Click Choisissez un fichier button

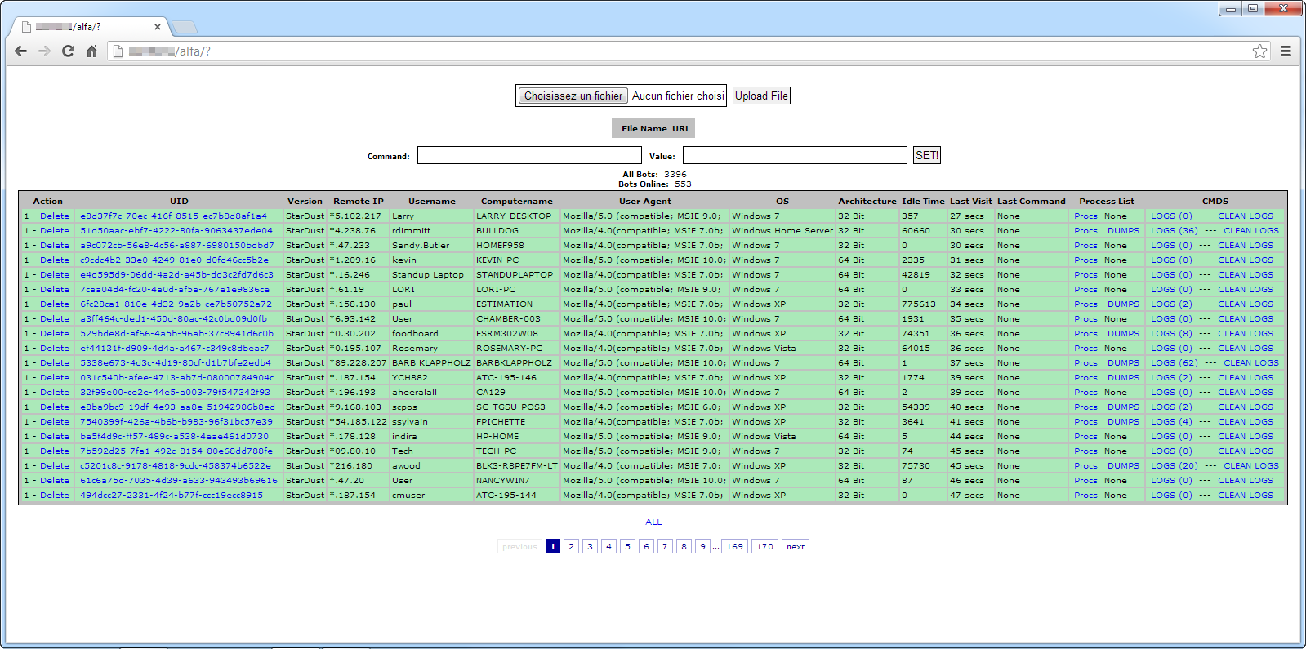pyautogui.click(x=573, y=96)
